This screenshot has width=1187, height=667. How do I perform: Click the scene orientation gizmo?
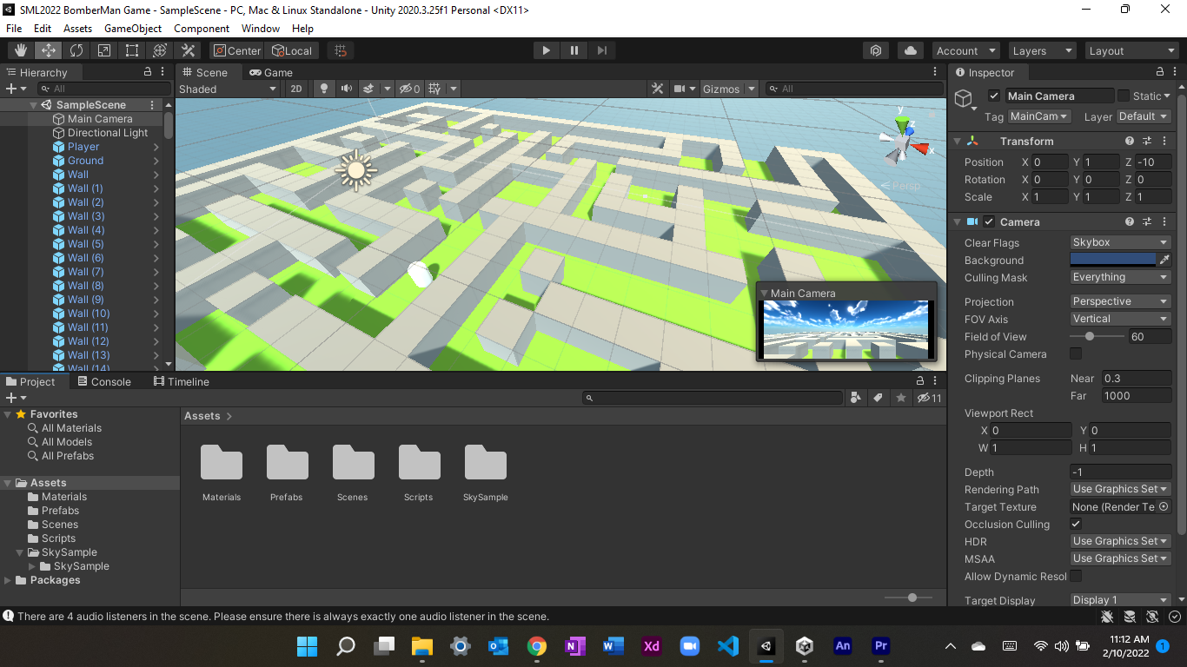pyautogui.click(x=904, y=141)
